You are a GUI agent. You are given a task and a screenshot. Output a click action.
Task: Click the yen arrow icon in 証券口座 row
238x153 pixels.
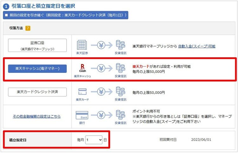pyautogui.click(x=102, y=45)
